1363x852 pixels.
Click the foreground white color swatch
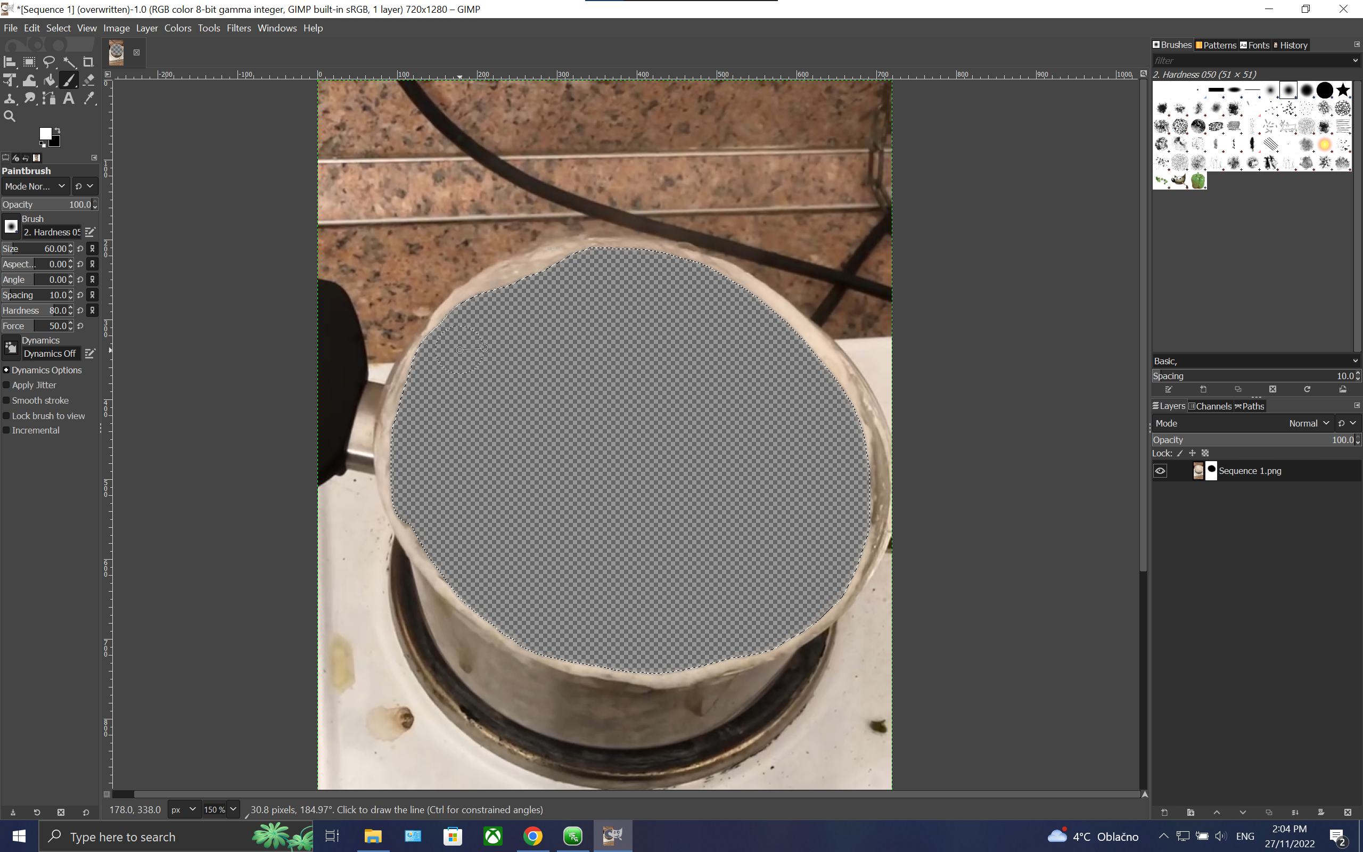click(x=45, y=134)
